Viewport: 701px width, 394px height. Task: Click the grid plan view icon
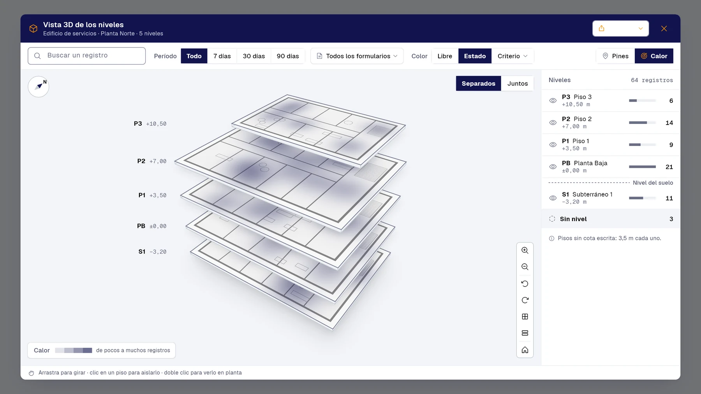[525, 317]
